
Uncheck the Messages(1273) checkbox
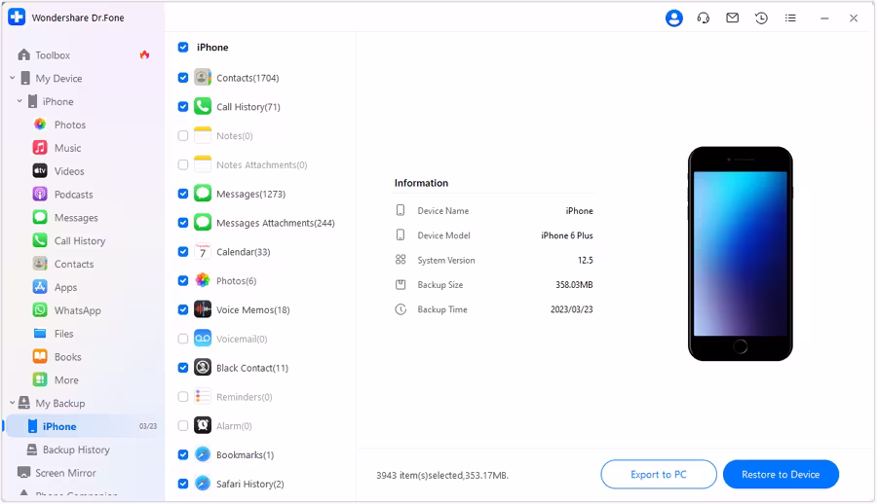(183, 194)
